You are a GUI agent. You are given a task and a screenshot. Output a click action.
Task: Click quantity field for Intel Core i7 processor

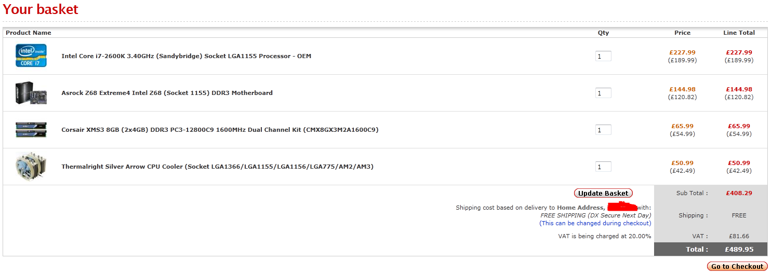603,56
